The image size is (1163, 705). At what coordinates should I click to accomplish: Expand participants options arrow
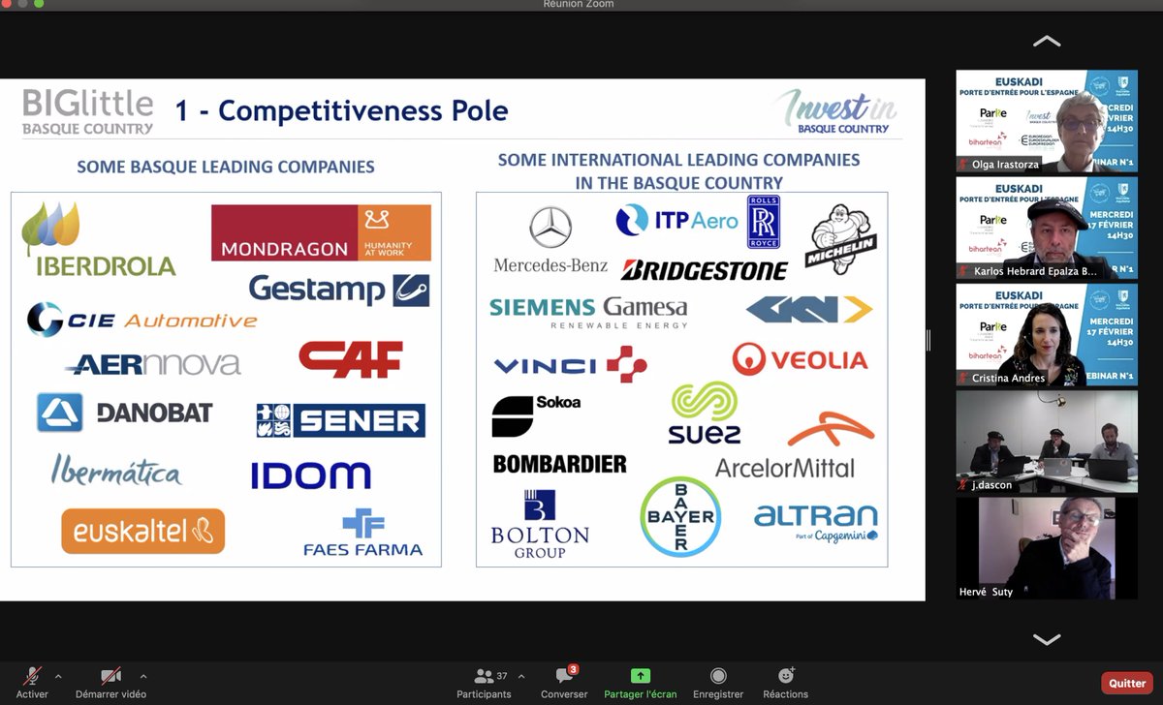(x=521, y=676)
